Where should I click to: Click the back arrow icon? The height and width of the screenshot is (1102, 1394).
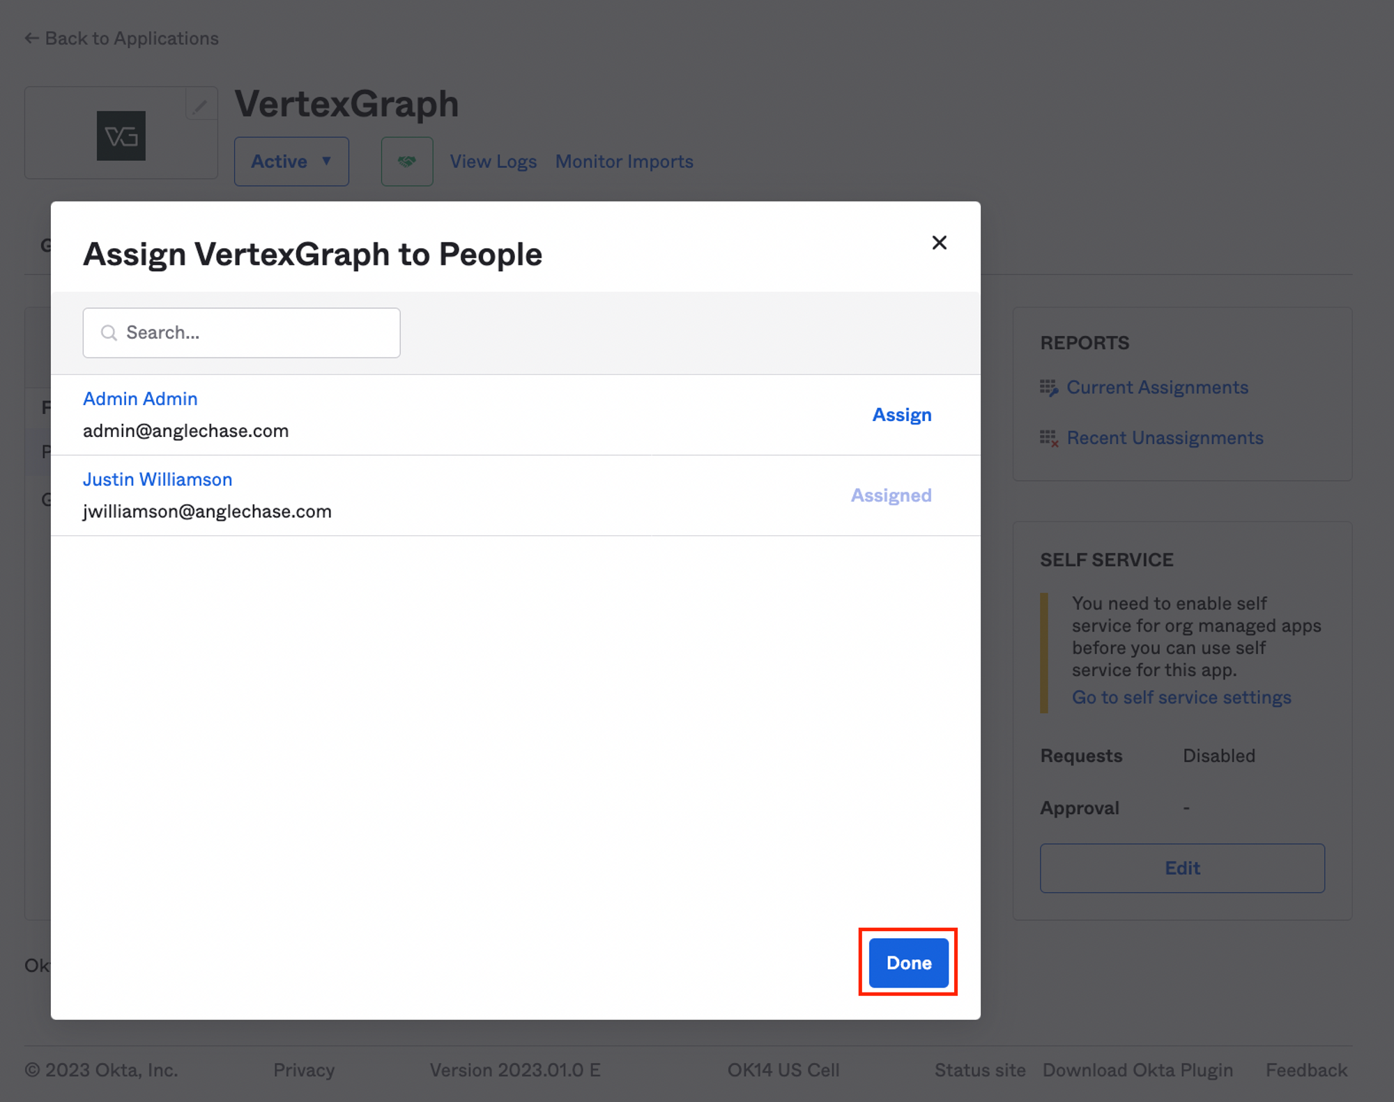tap(31, 38)
